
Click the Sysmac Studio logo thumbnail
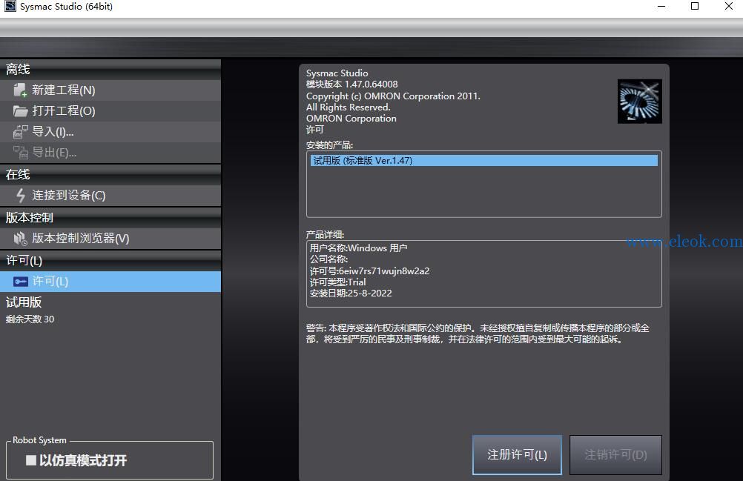(x=639, y=102)
